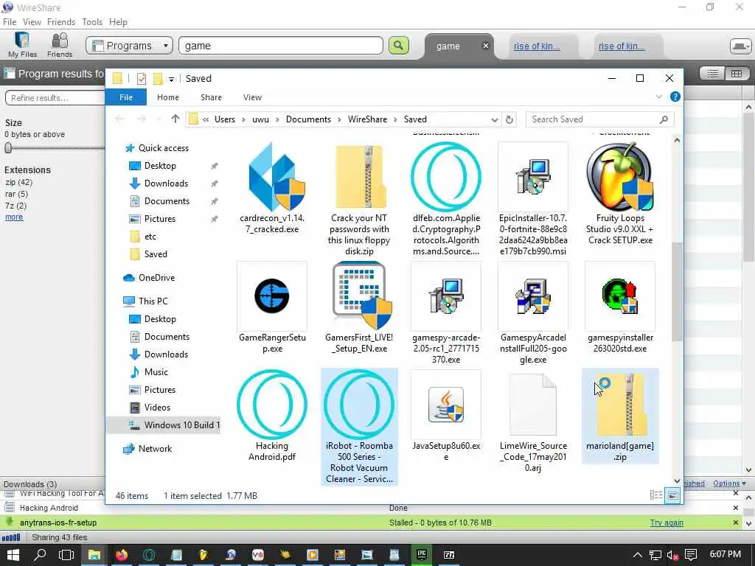Switch Explorer to large icons view layout
Image resolution: width=755 pixels, height=566 pixels.
(672, 495)
